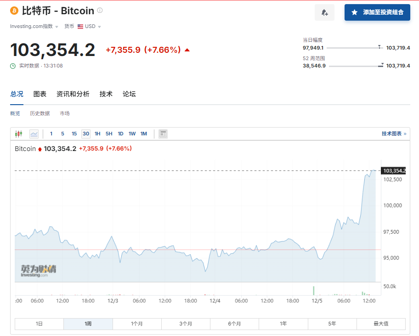Click the news overlay icon in chart toolbar
This screenshot has height=336, width=419.
163,134
